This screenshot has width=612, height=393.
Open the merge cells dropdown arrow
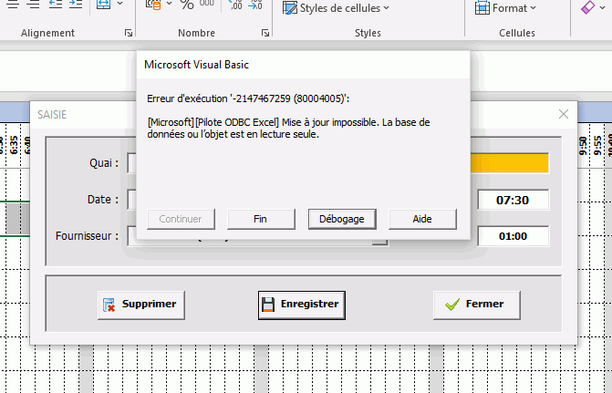pyautogui.click(x=120, y=4)
